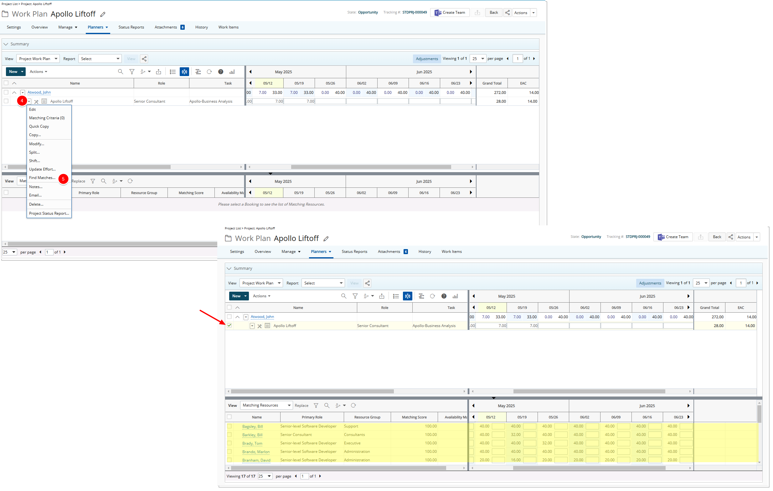Click notes icon in upper Apollo Liftoff row

[x=44, y=101]
